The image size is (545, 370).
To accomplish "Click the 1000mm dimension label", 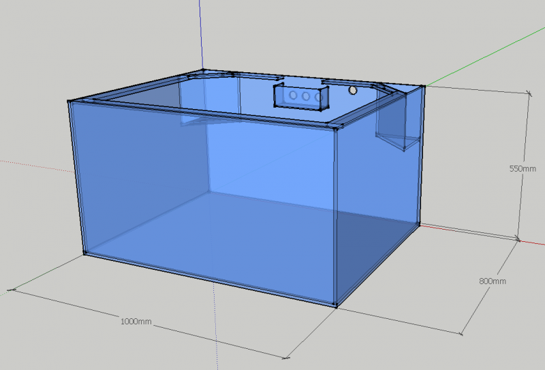I will point(136,321).
